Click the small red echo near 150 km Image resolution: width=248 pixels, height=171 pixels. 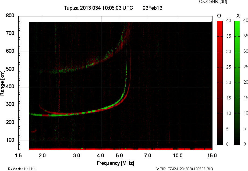click(x=34, y=131)
